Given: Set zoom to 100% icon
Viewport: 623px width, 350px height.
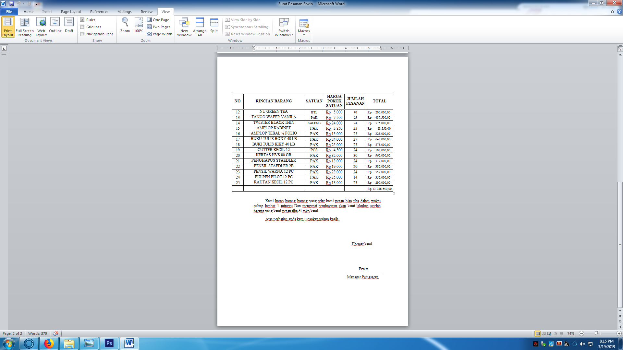Looking at the screenshot, I should click(x=139, y=23).
